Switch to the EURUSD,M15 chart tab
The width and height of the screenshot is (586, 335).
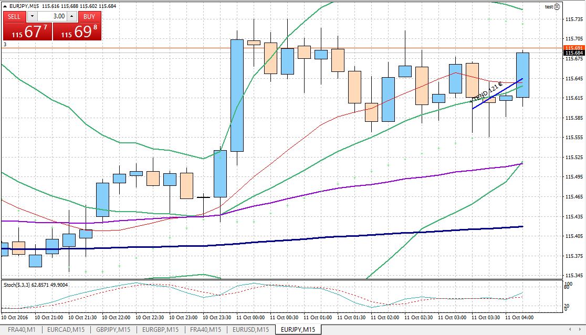pos(251,330)
